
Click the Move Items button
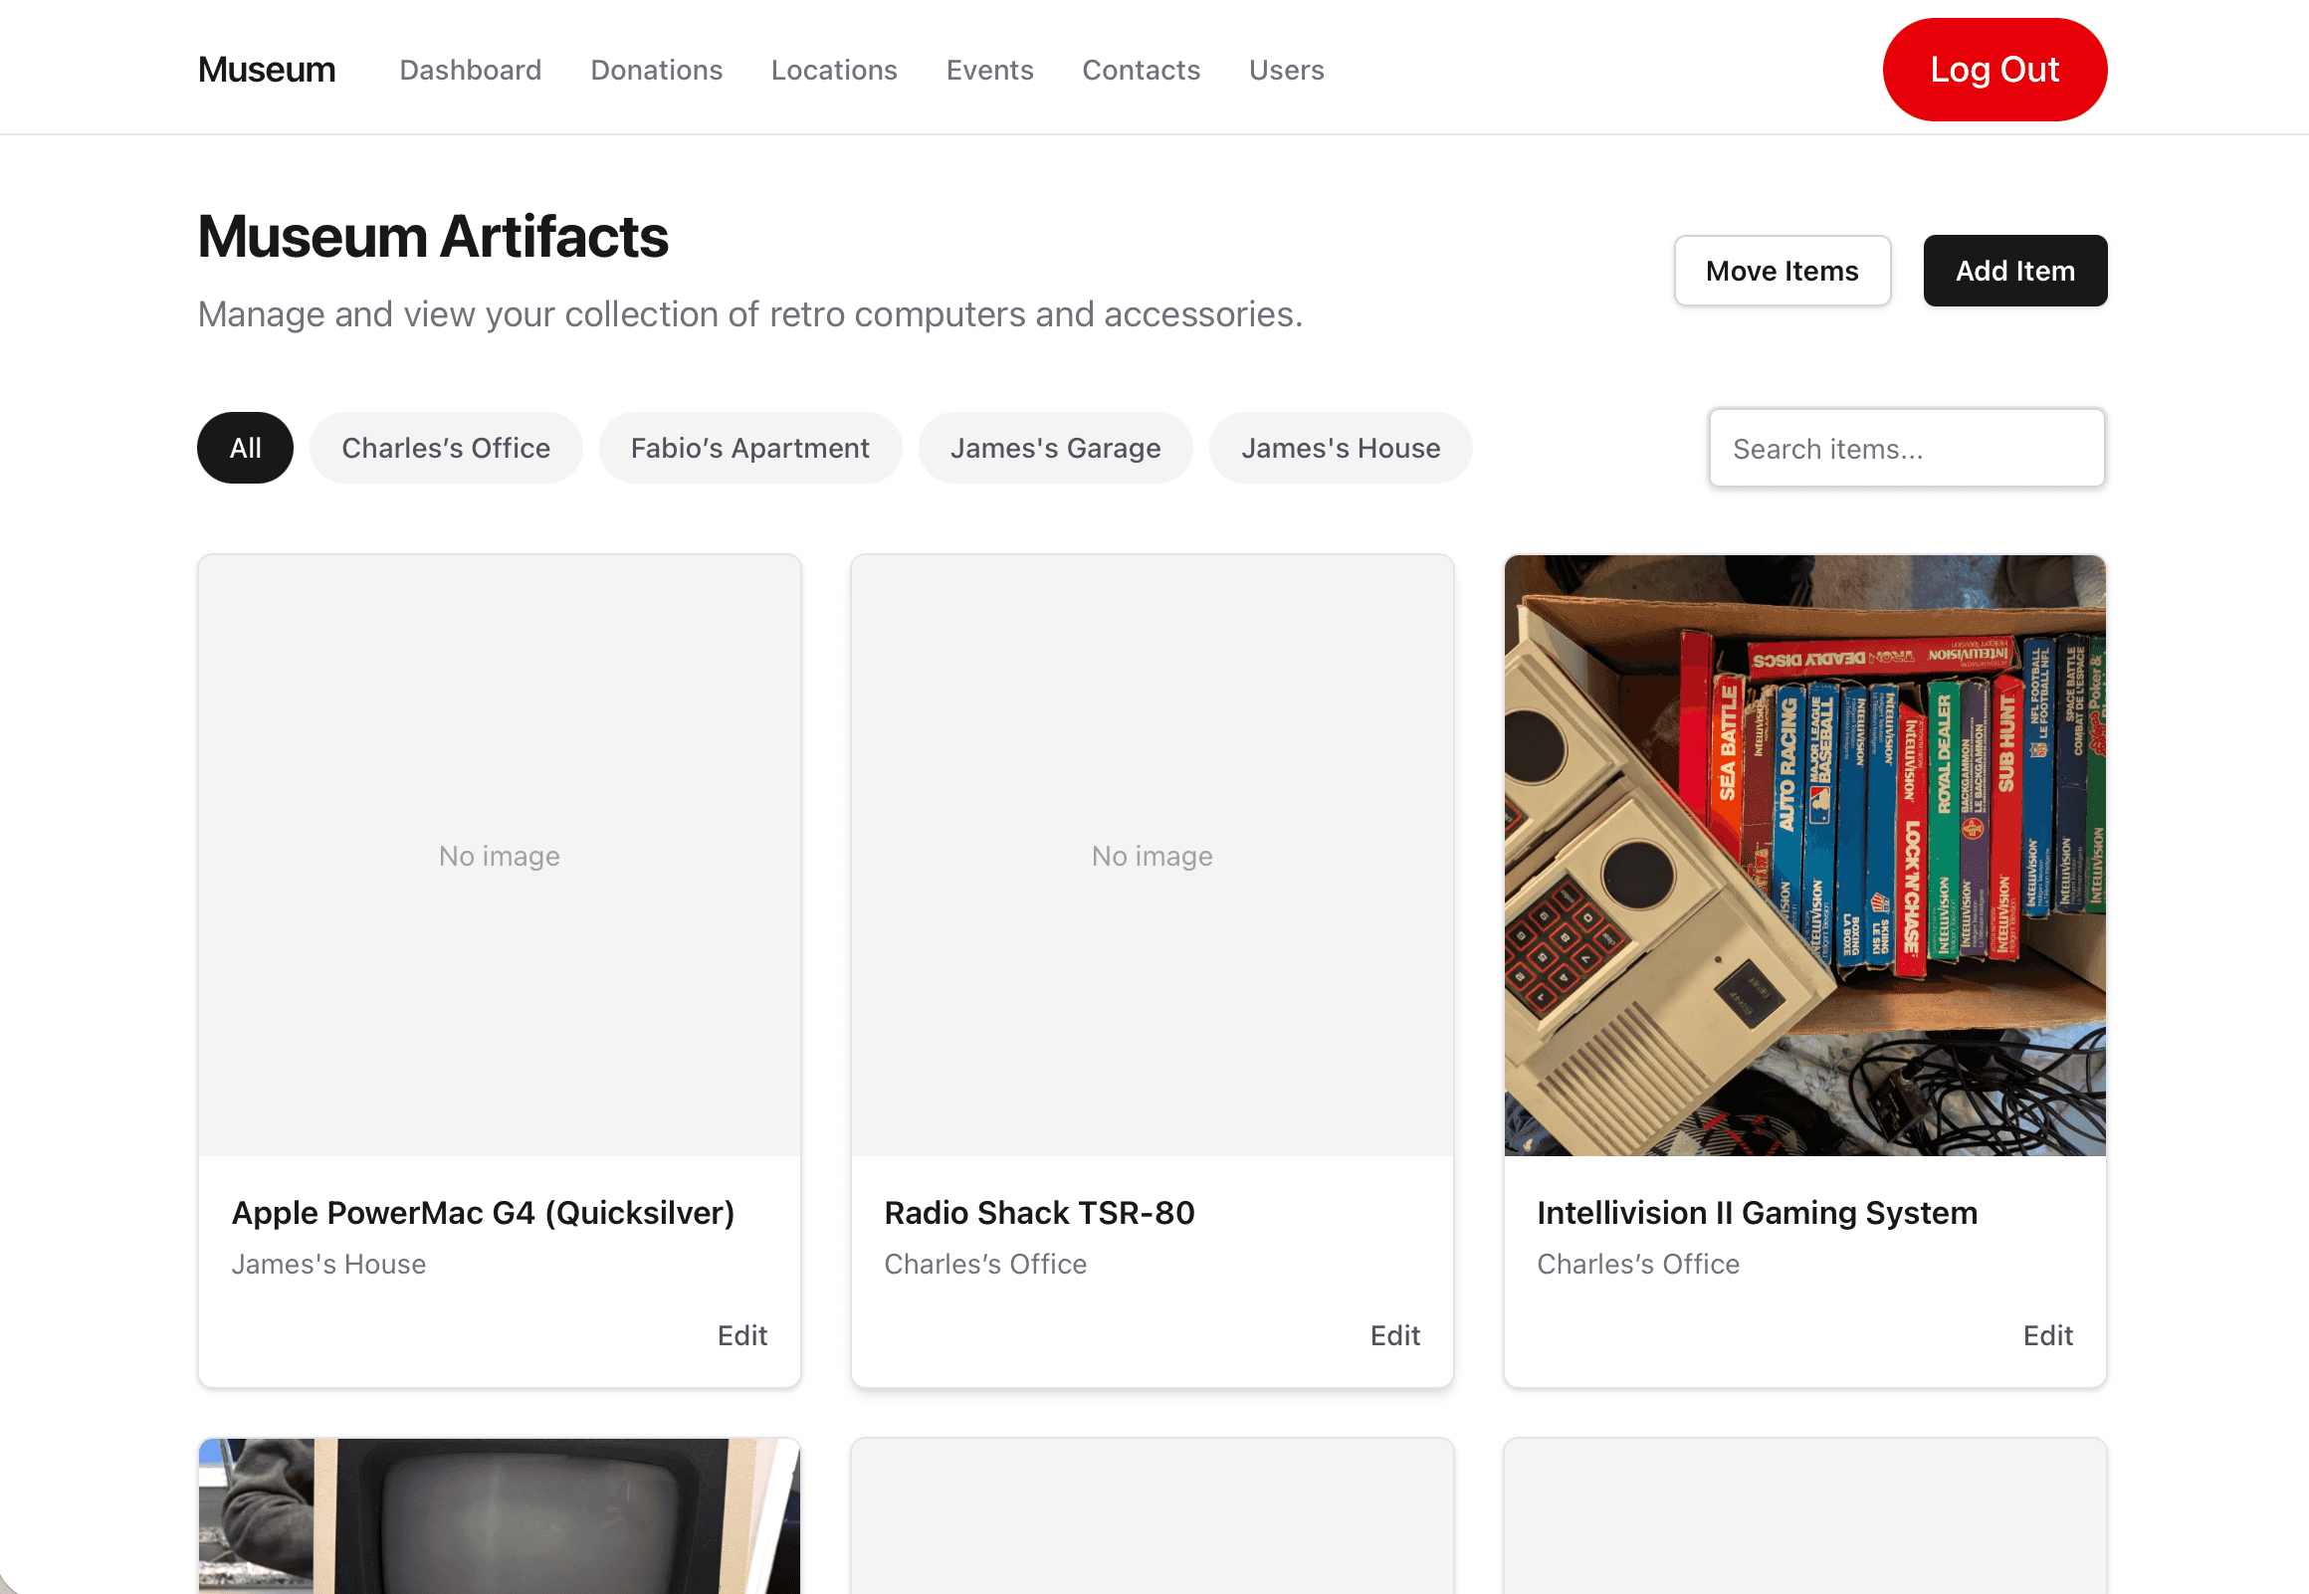point(1781,271)
